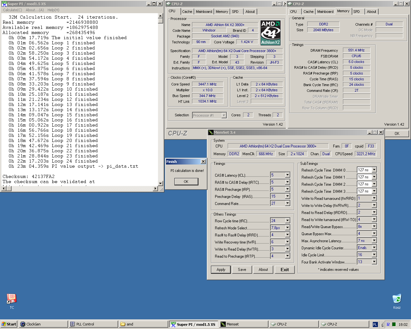Expand Read/Write Queue Bypass dropdown
This screenshot has width=411, height=329.
point(374,227)
